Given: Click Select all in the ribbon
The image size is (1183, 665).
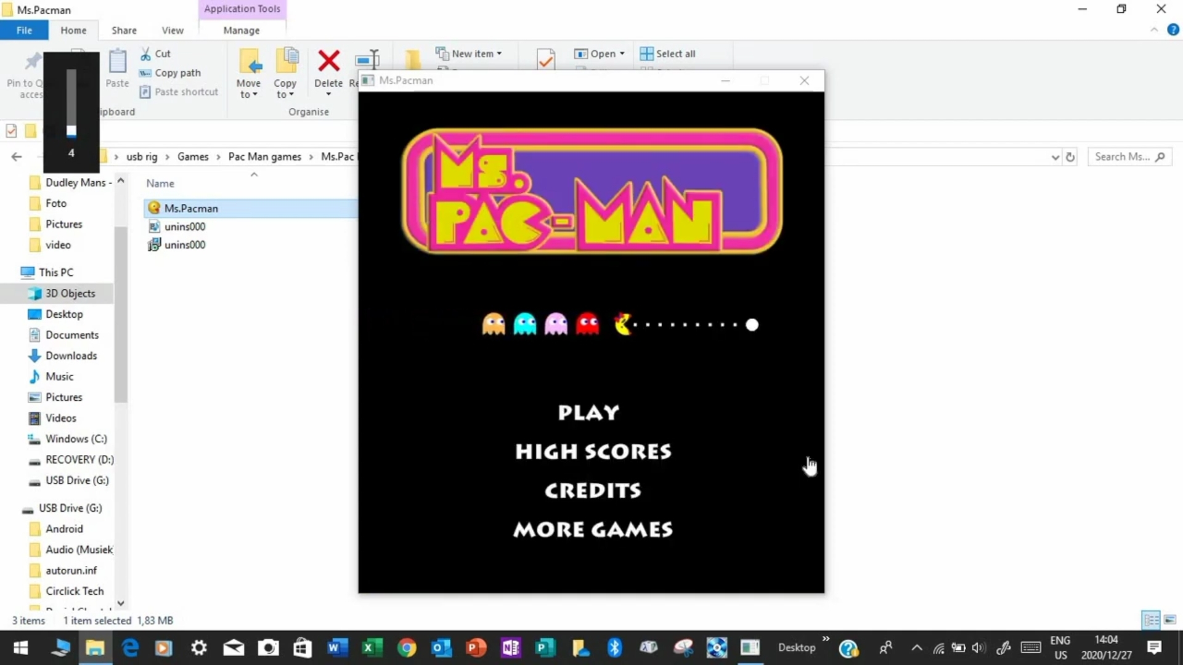Looking at the screenshot, I should [668, 54].
